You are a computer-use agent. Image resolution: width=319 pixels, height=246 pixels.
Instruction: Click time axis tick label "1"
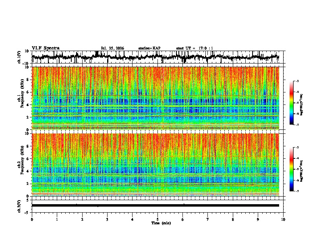point(57,219)
